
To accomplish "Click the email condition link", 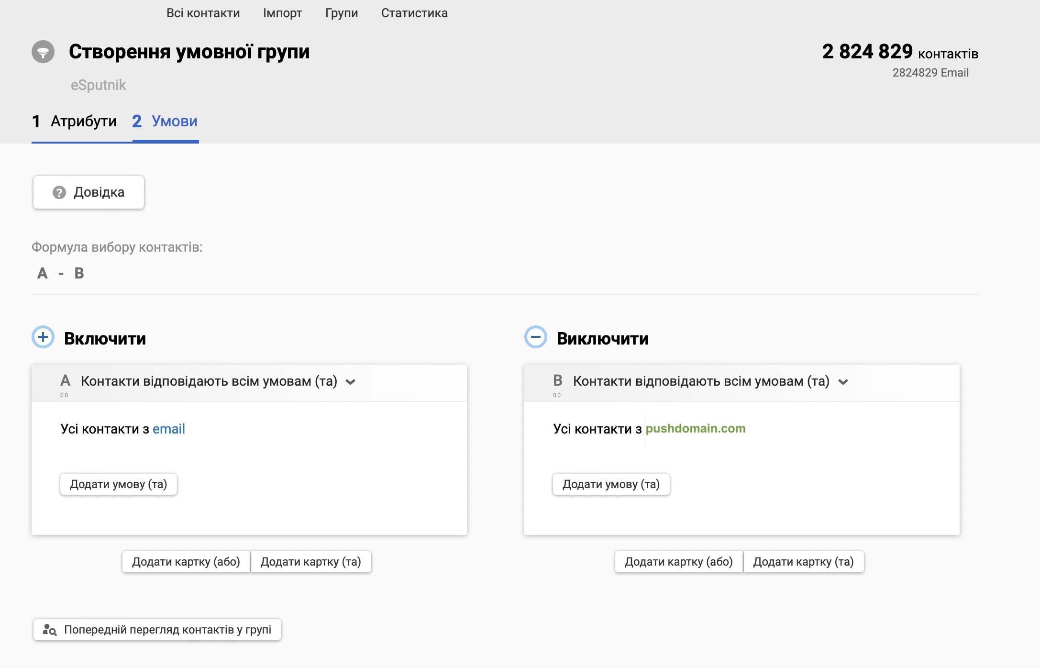I will pos(168,429).
